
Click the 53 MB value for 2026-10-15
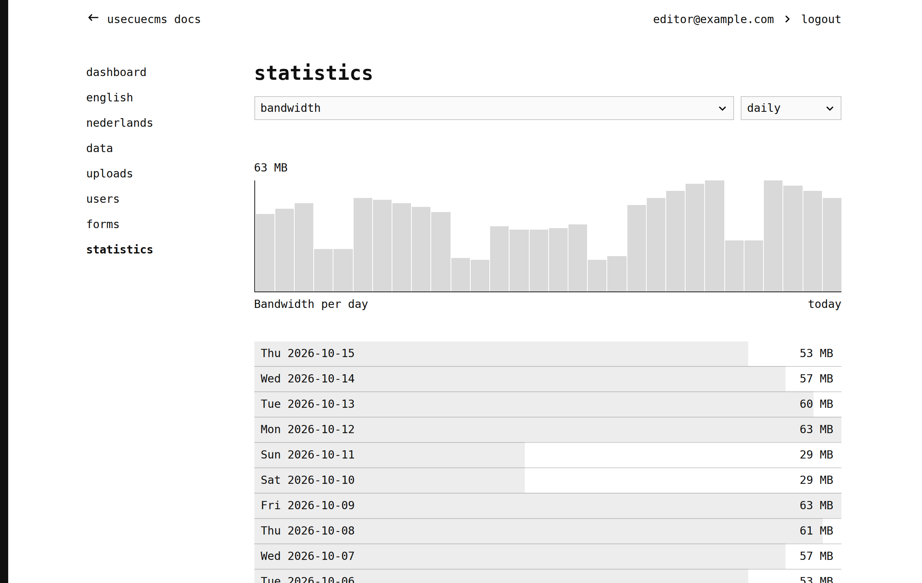click(816, 353)
